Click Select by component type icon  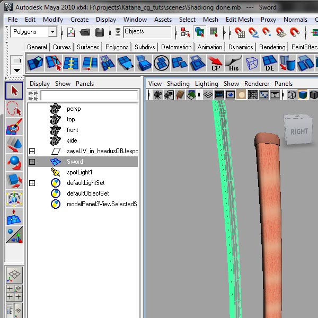(214, 32)
